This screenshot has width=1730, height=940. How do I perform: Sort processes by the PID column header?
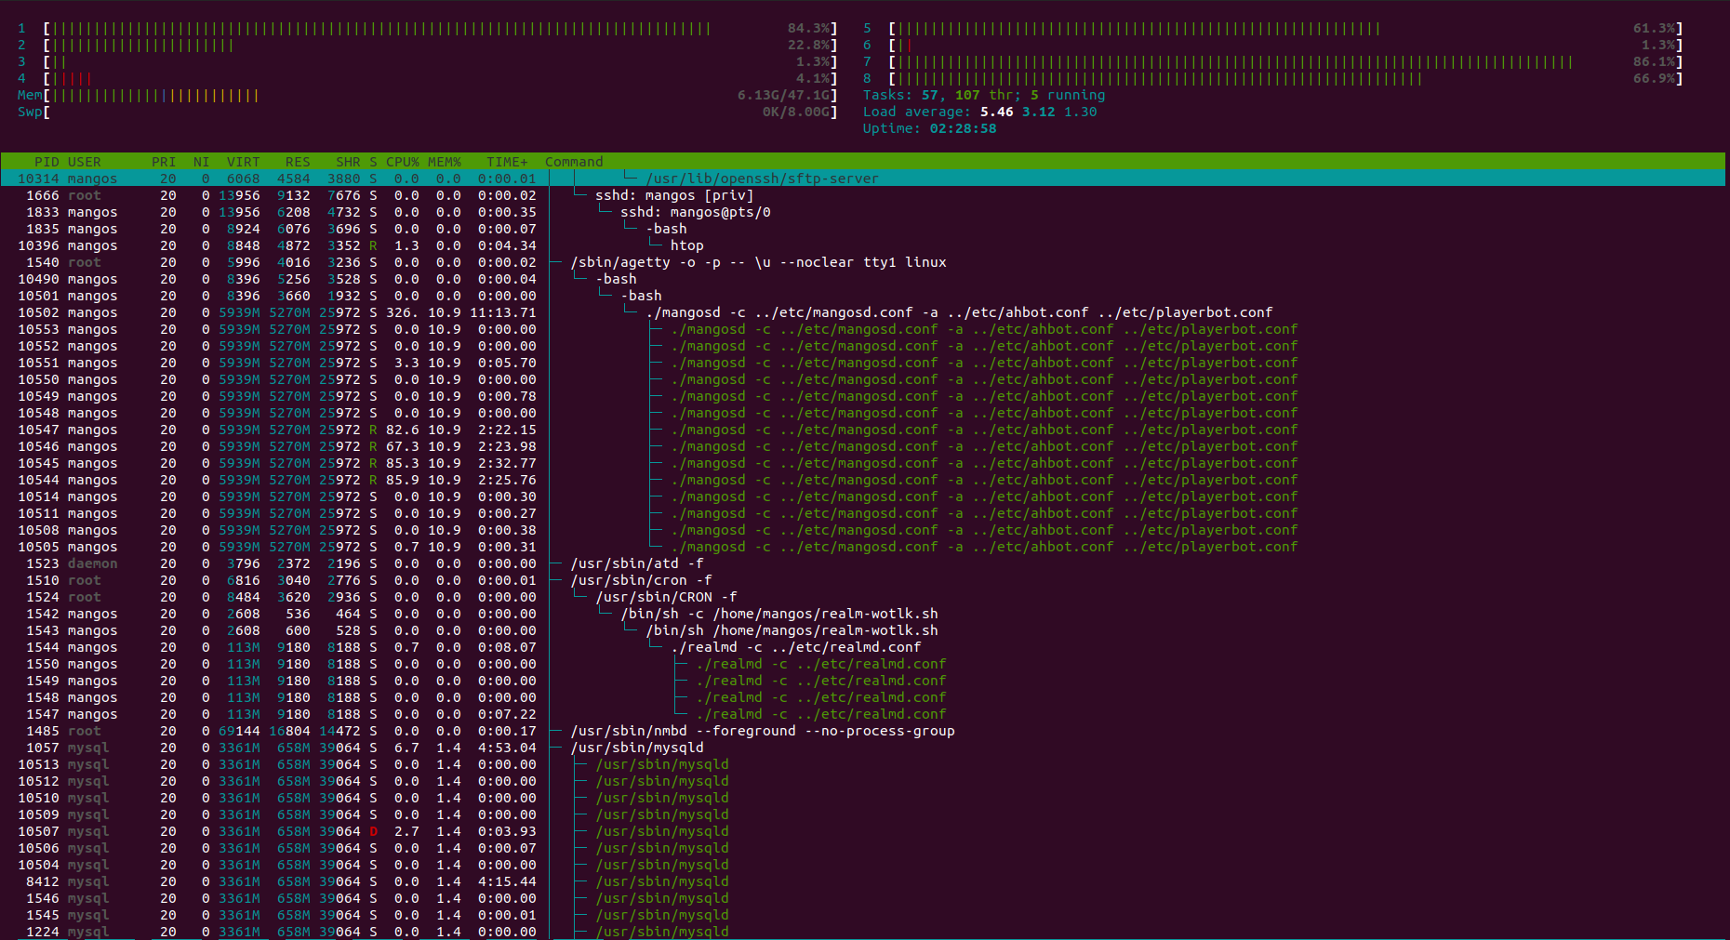pos(46,162)
